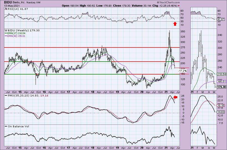The width and height of the screenshot is (227, 150).
Task: Click the Chg -12.25 (-6.40%) value
Action: [x=165, y=6]
